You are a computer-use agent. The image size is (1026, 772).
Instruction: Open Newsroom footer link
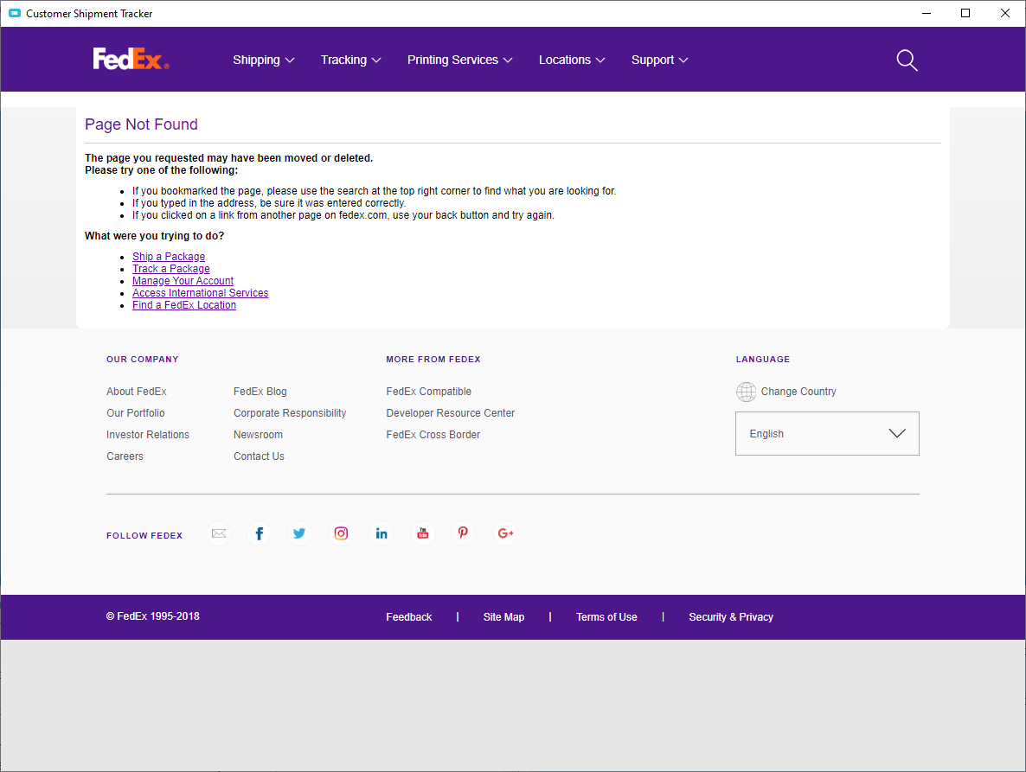[x=258, y=435]
